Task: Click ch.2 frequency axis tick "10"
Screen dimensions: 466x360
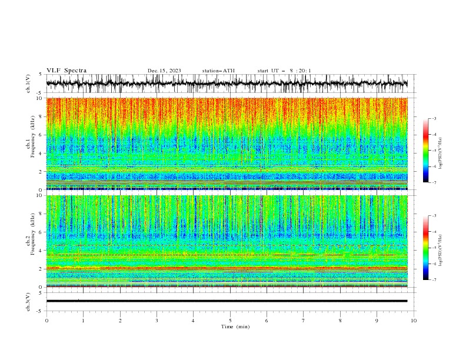Action: click(40, 195)
